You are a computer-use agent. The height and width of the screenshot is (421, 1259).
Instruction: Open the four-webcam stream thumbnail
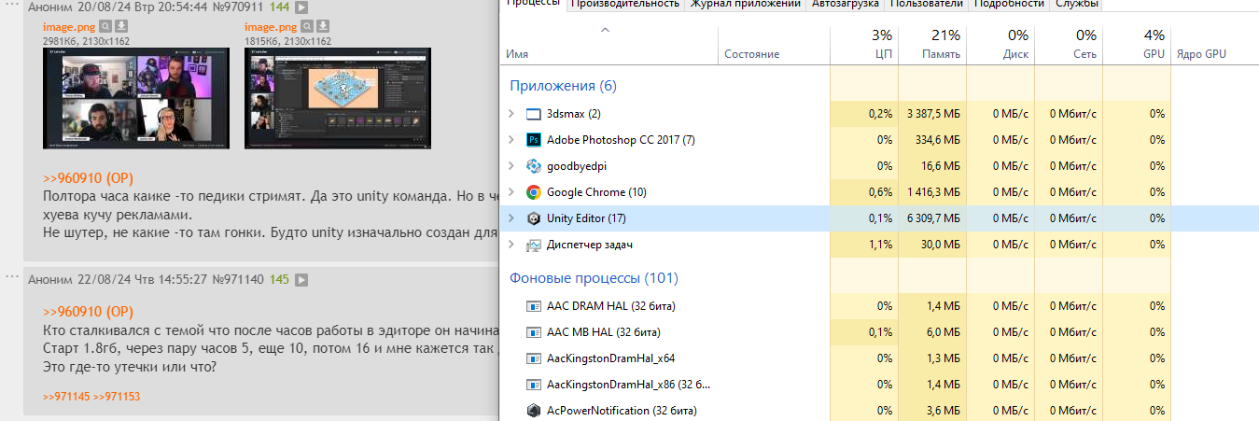click(x=136, y=98)
